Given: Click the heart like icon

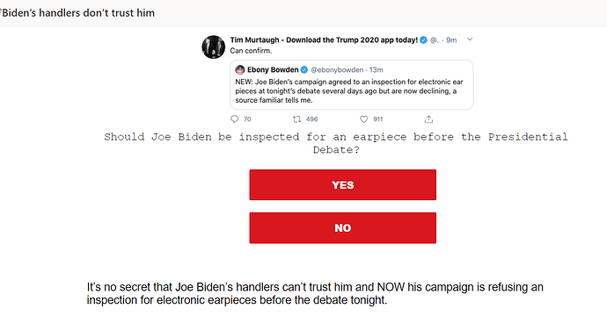Looking at the screenshot, I should click(x=363, y=119).
